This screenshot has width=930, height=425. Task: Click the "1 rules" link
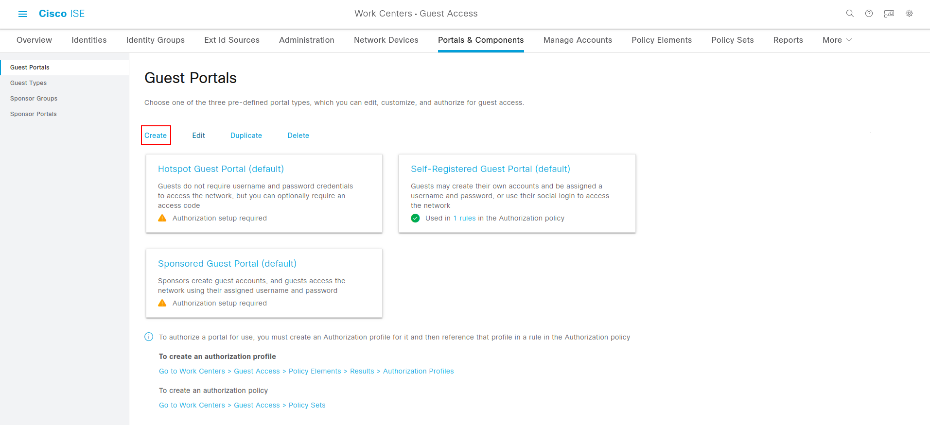tap(464, 218)
